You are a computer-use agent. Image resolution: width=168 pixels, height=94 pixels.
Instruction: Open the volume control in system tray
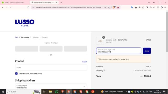point(147,92)
